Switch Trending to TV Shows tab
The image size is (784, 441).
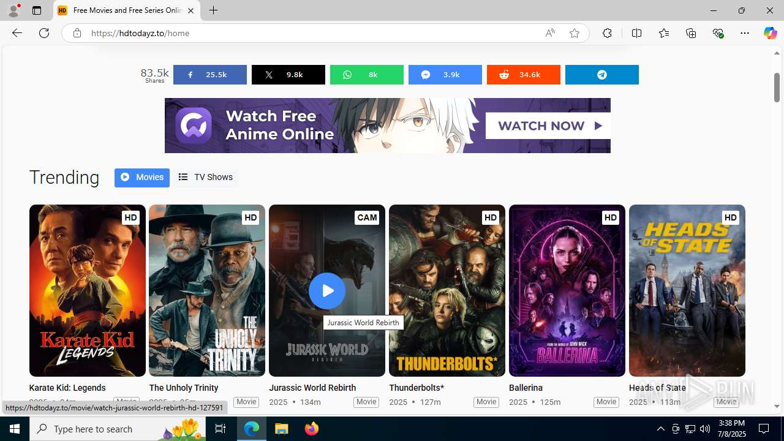(206, 178)
